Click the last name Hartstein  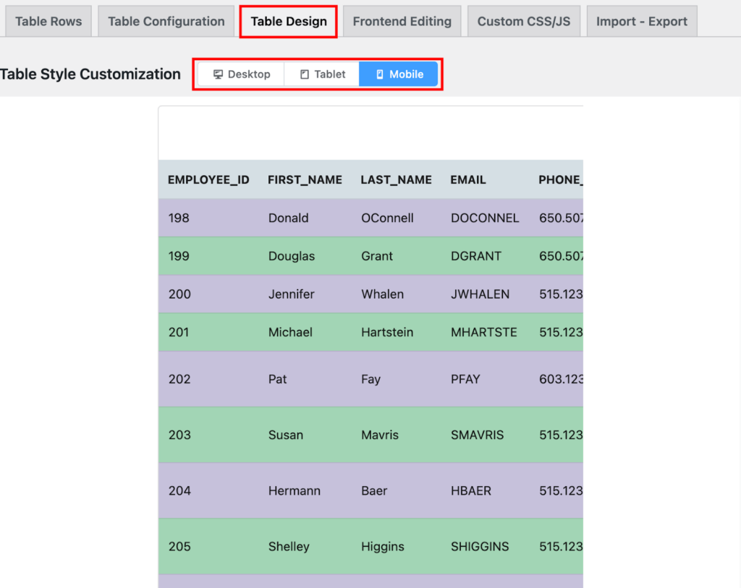387,333
